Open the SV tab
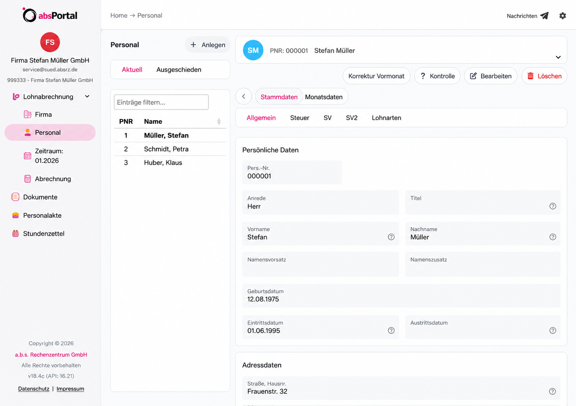576x406 pixels. coord(328,118)
